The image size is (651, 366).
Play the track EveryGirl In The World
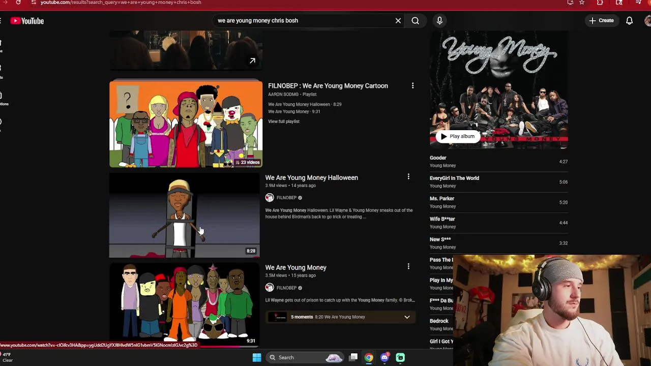498,182
